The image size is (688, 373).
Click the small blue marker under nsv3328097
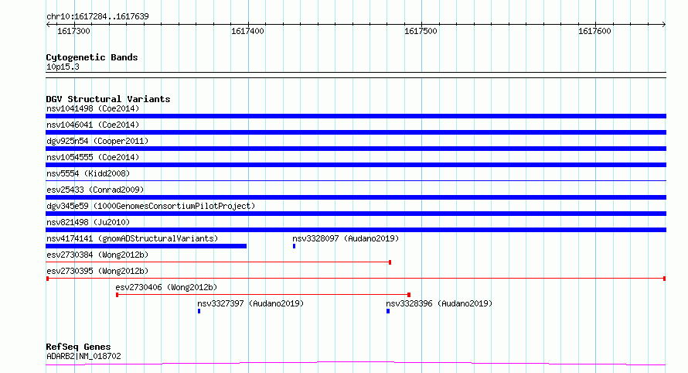click(294, 246)
